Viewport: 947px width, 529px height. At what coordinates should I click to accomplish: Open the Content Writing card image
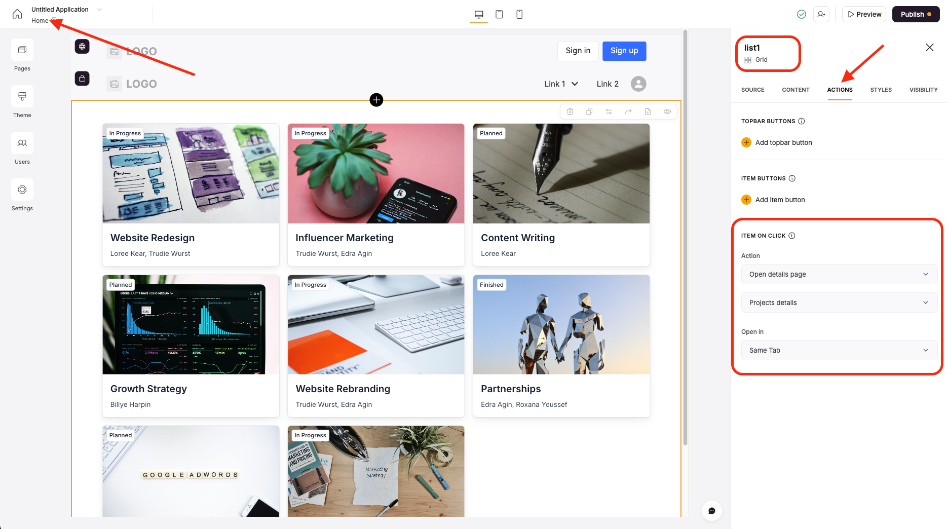pyautogui.click(x=561, y=173)
